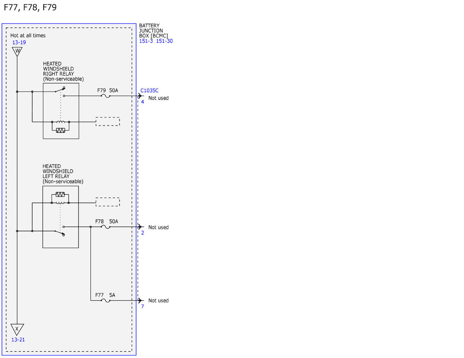
Task: Select connector pin 4 label
Action: click(142, 102)
